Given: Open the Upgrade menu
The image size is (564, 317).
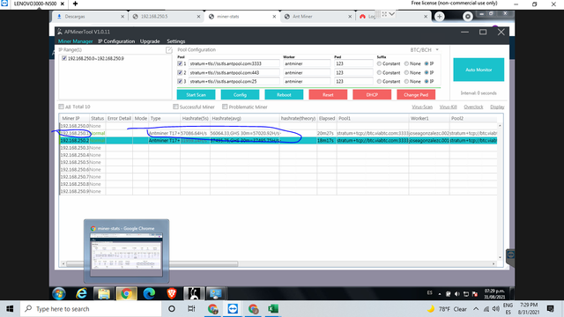Looking at the screenshot, I should pos(150,41).
